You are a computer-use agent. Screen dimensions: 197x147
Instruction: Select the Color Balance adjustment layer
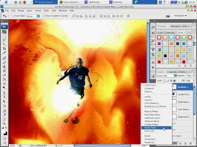pyautogui.click(x=182, y=109)
